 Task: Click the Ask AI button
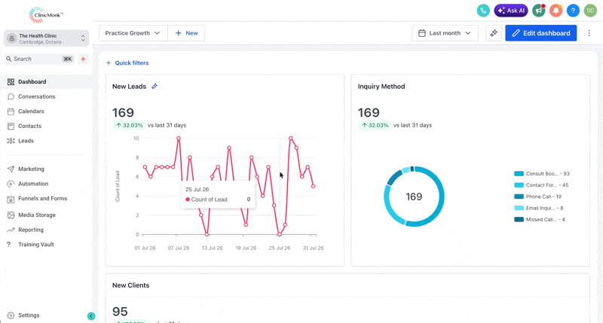point(511,11)
